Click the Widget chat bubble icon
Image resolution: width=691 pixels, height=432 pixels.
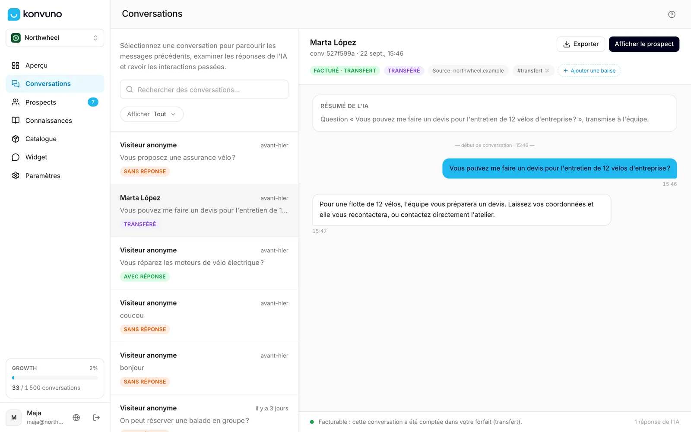coord(16,157)
